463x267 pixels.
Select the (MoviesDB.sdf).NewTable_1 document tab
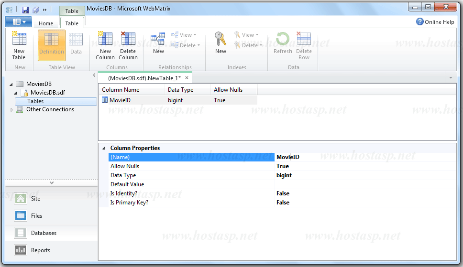pyautogui.click(x=144, y=78)
